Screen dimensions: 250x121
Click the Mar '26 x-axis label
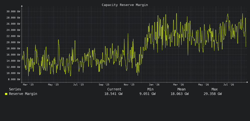click(179, 85)
